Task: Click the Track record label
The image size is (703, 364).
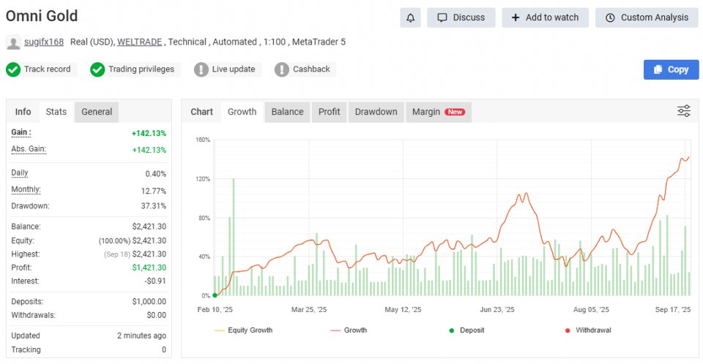Action: (47, 69)
